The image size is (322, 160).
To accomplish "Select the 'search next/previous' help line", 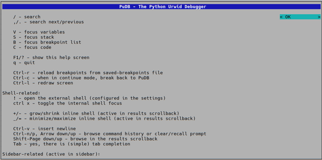I will tap(48, 22).
